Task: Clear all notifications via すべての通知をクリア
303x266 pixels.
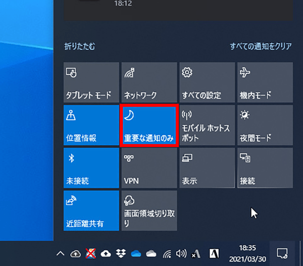Action: [261, 46]
